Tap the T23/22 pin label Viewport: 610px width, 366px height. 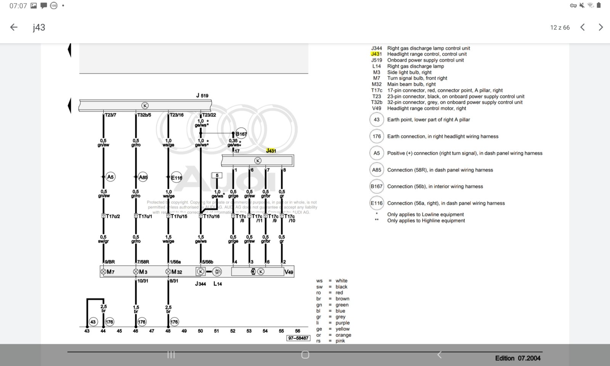[x=209, y=115]
